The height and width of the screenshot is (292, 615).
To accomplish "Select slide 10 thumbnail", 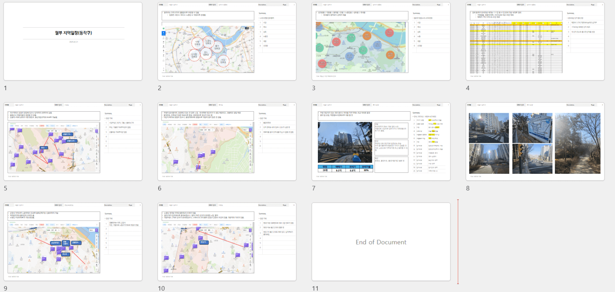I will pyautogui.click(x=227, y=242).
